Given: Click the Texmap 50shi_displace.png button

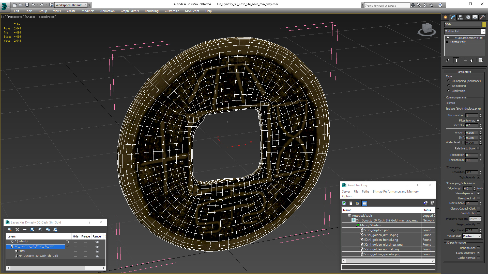Looking at the screenshot, I should pyautogui.click(x=464, y=109).
